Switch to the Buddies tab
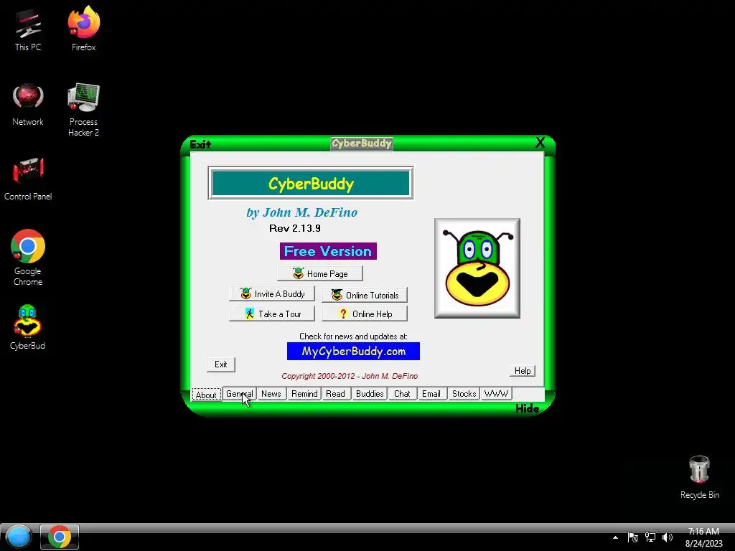Screen dimensions: 735x551 (370, 394)
